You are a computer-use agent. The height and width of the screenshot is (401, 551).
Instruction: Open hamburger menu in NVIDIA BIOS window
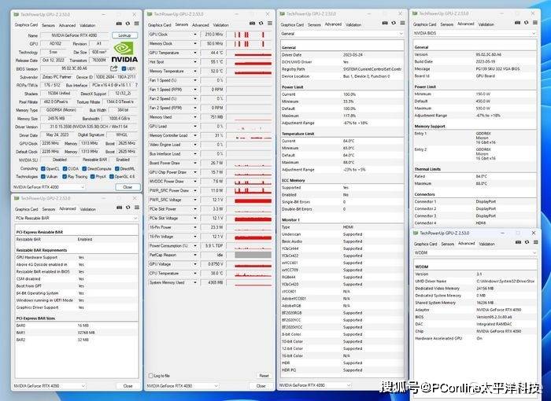coord(534,23)
